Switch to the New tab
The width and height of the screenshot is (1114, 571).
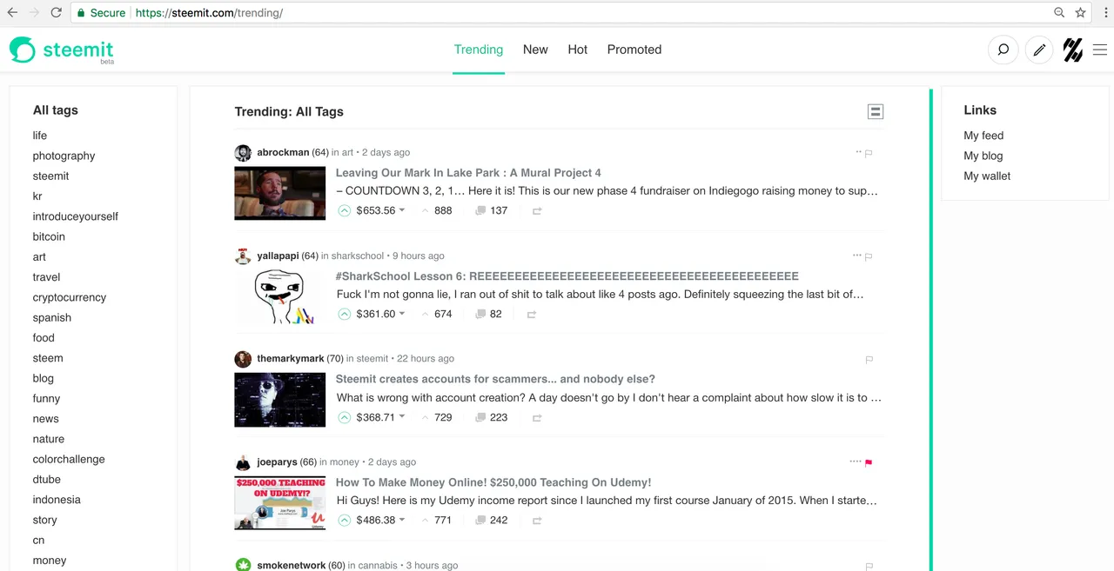(535, 50)
